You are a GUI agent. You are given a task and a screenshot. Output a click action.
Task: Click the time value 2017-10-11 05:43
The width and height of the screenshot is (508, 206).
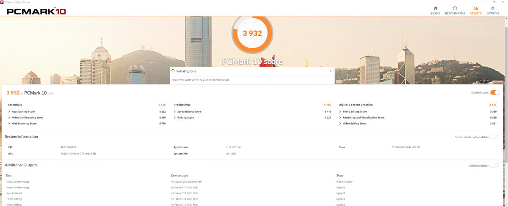point(406,147)
